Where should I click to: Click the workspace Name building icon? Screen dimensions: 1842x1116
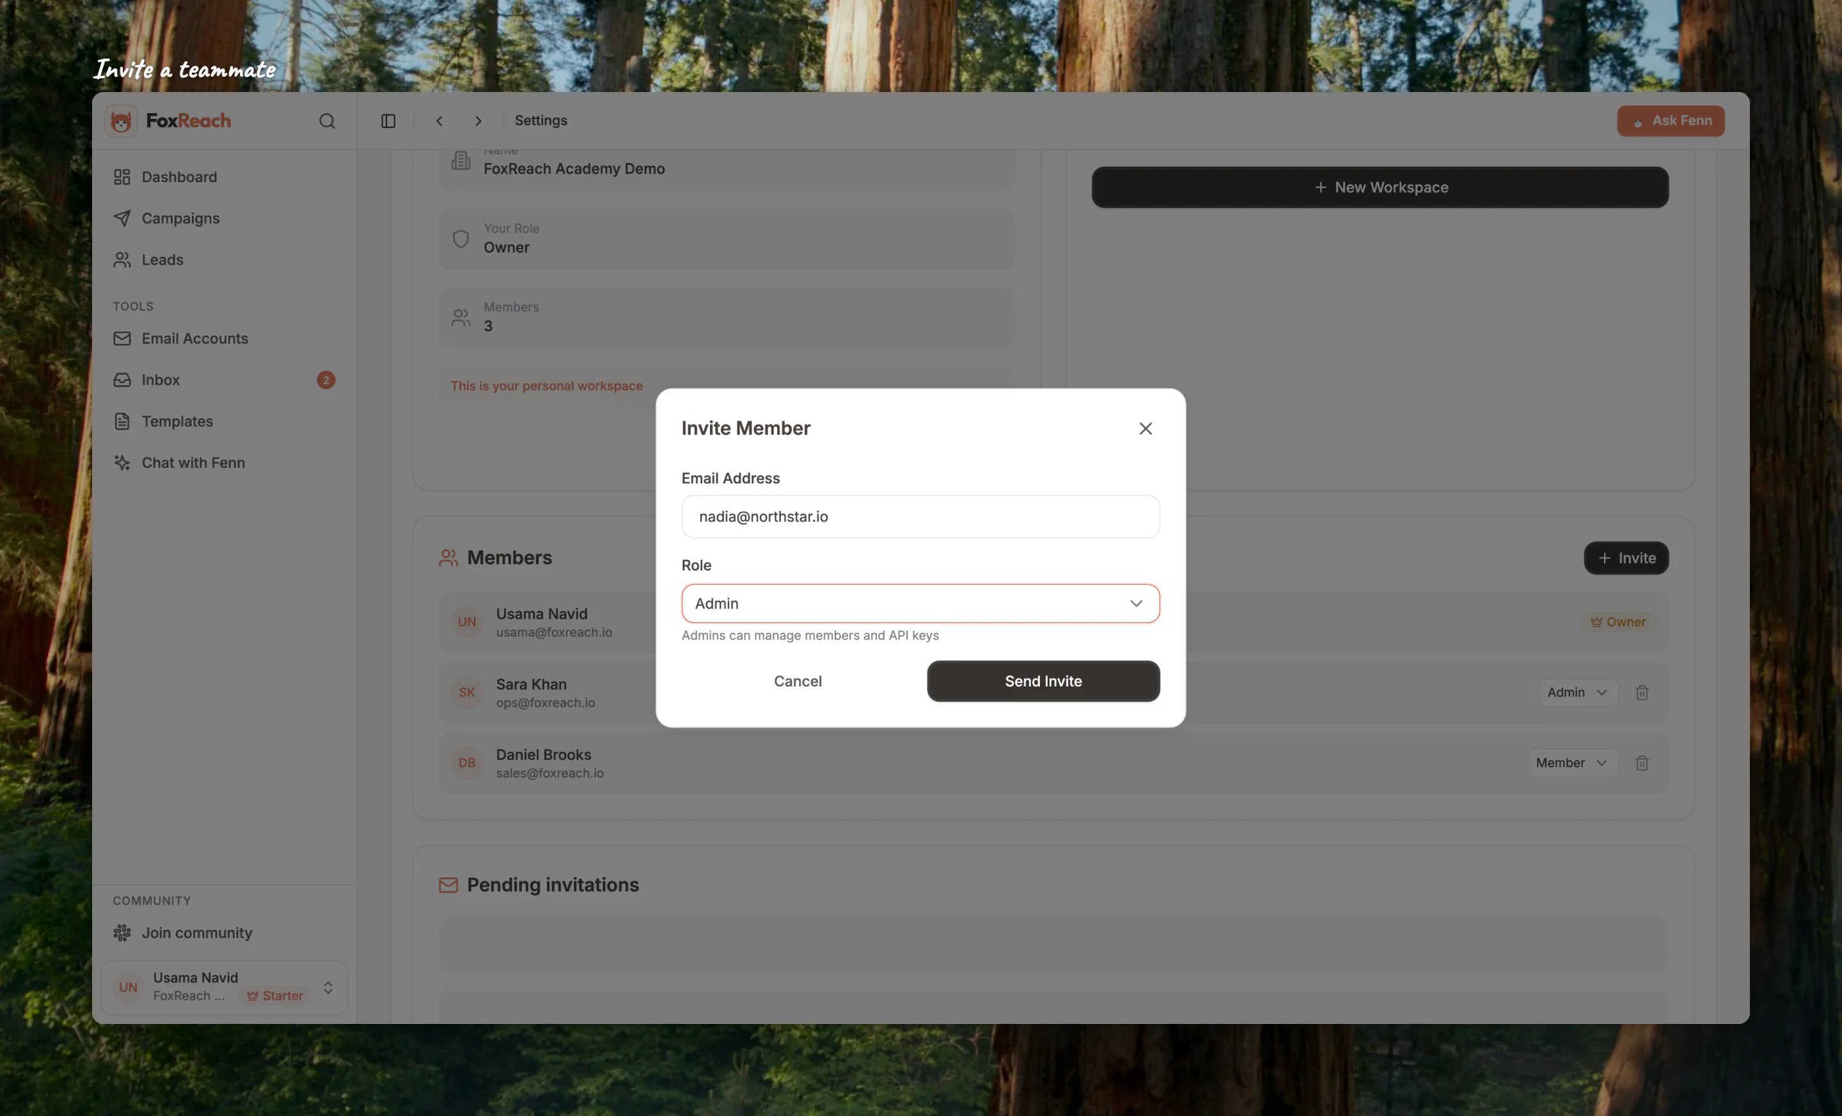(x=461, y=160)
